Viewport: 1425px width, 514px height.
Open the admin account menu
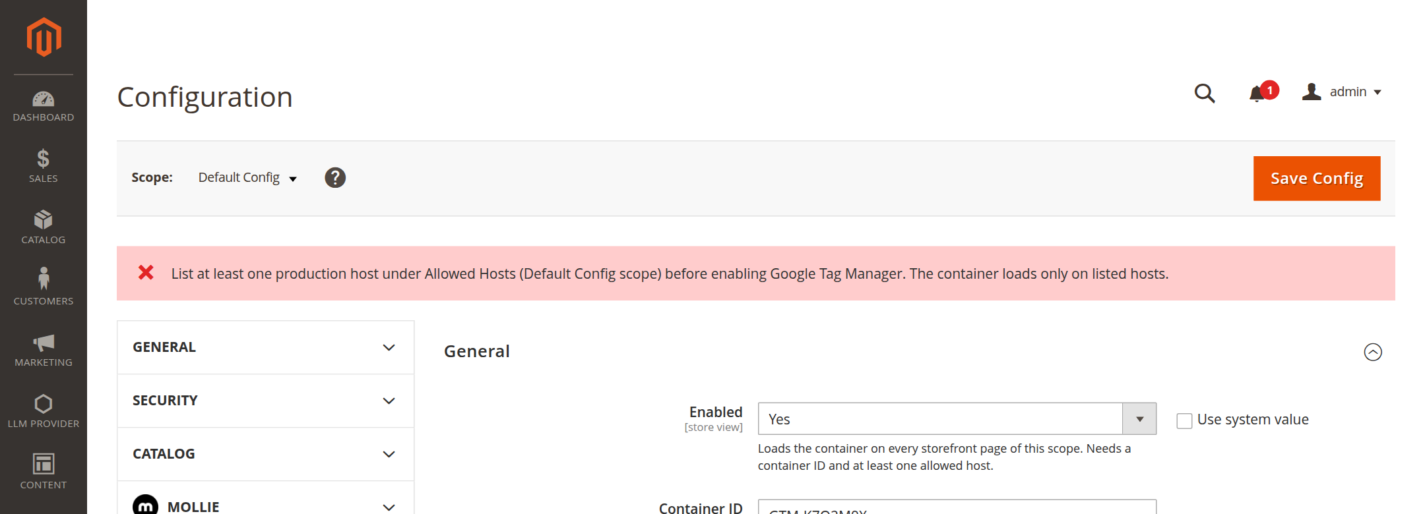click(x=1342, y=92)
